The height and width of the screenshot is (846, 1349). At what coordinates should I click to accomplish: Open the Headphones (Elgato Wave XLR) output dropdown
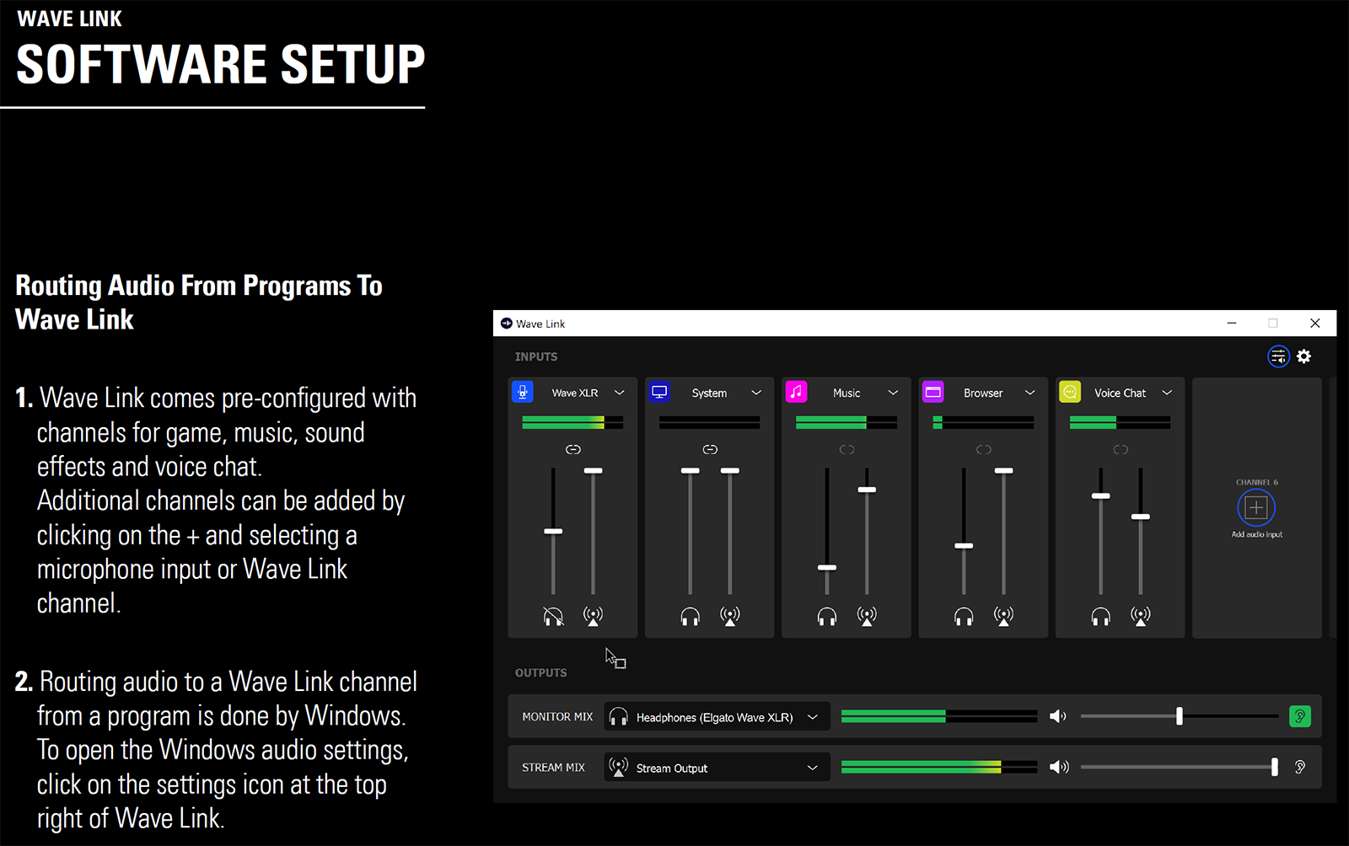click(717, 717)
